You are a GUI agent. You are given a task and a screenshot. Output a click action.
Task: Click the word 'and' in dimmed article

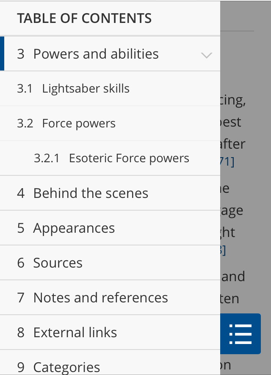(x=233, y=276)
